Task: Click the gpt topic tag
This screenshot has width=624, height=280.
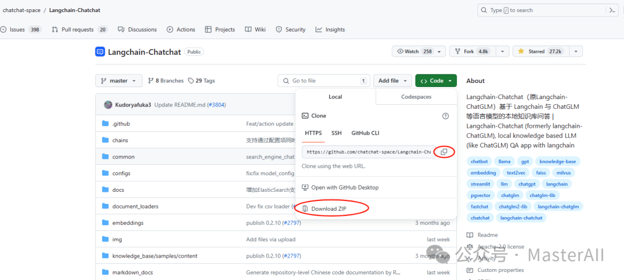Action: click(525, 161)
